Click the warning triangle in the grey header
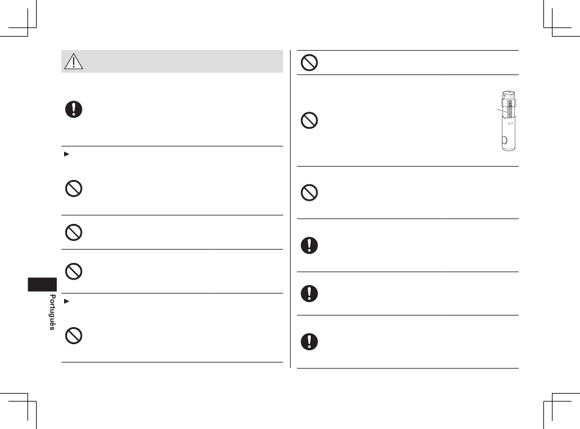580x429 pixels. [x=73, y=62]
